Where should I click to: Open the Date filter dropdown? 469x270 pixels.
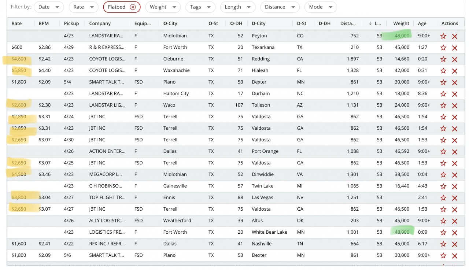coord(49,7)
